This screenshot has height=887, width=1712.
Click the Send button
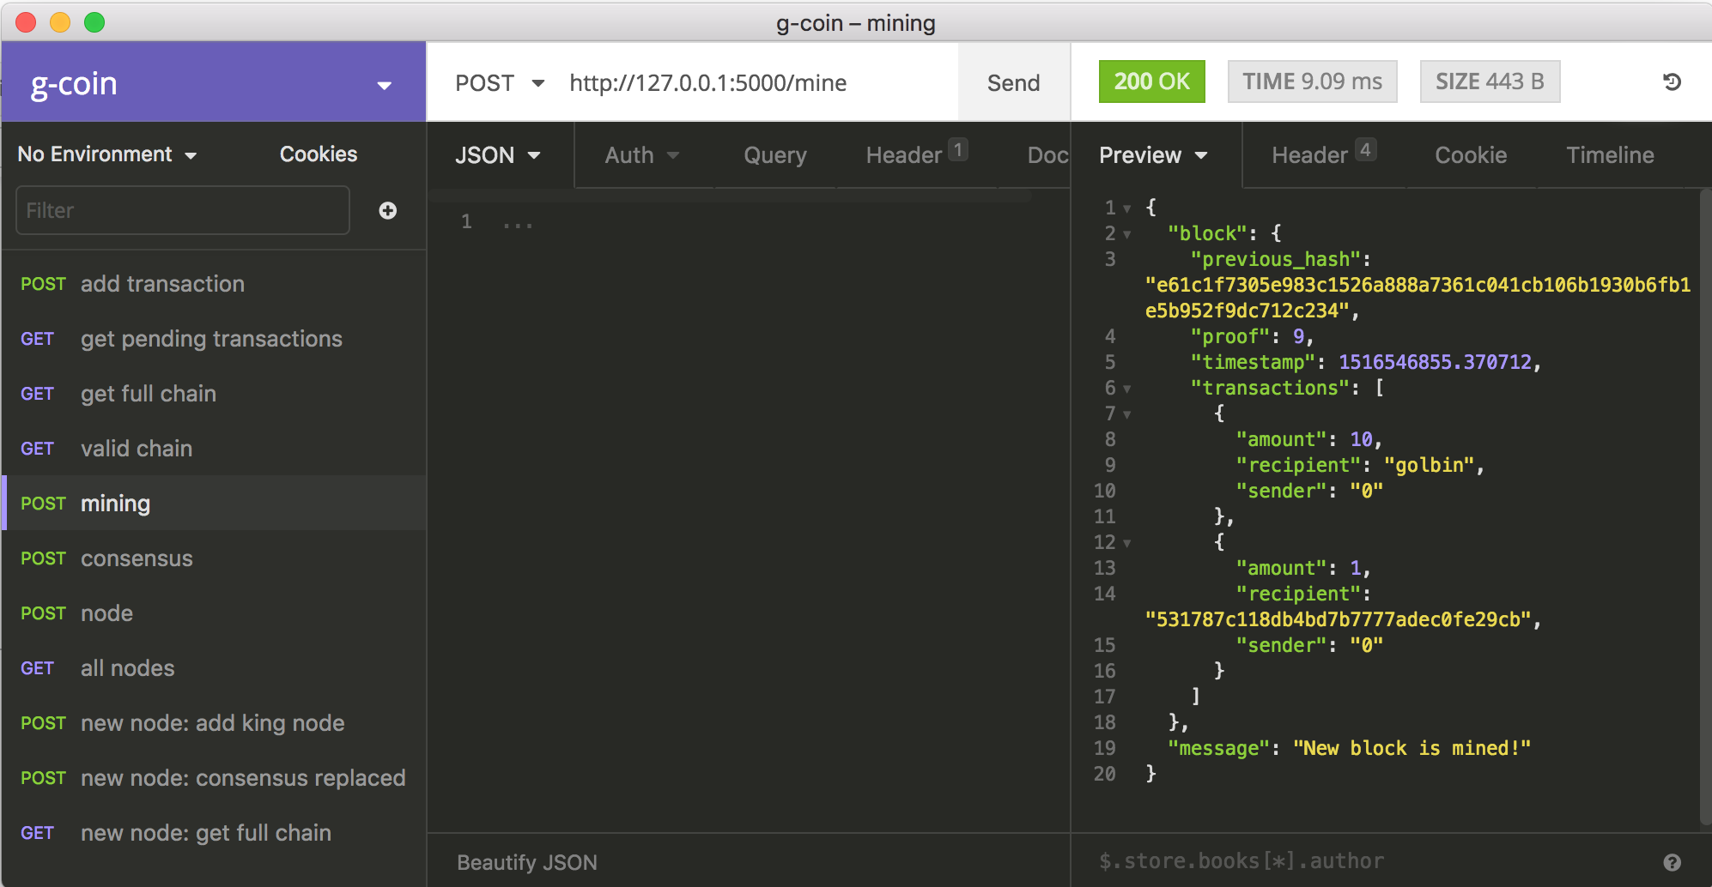[x=1013, y=83]
